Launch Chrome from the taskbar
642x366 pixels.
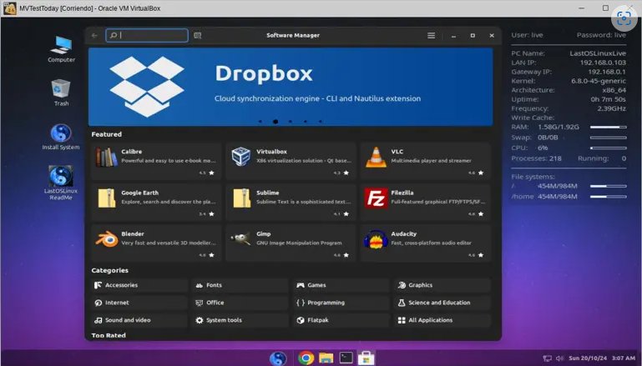pos(306,358)
